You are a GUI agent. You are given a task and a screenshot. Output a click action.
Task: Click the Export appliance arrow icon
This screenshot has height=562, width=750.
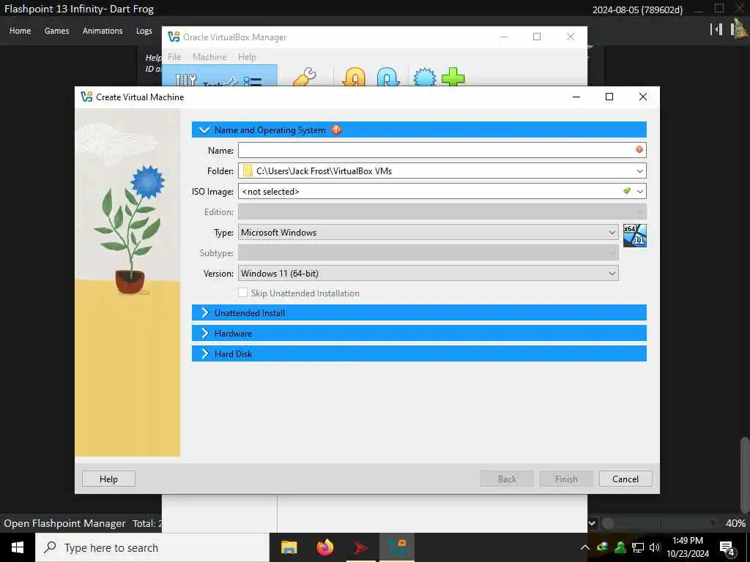[388, 77]
